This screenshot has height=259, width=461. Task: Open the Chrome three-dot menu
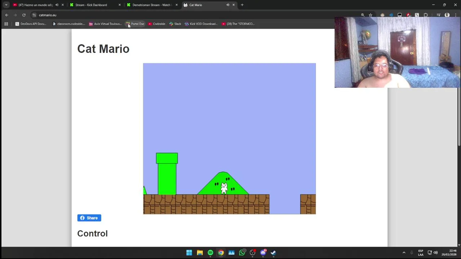pos(455,15)
